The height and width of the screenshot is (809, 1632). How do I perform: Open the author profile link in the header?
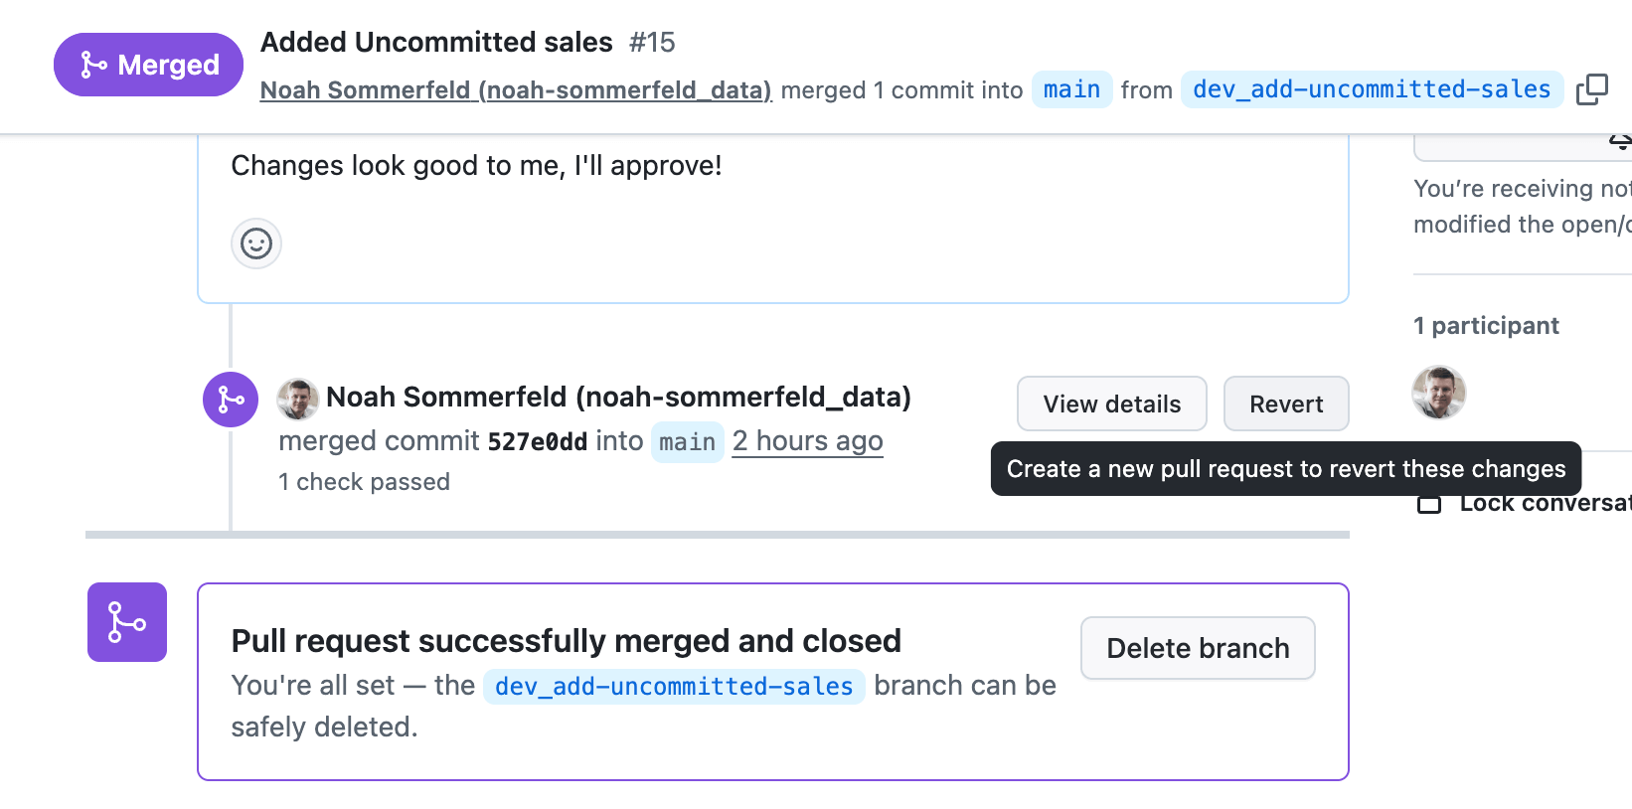[x=516, y=90]
